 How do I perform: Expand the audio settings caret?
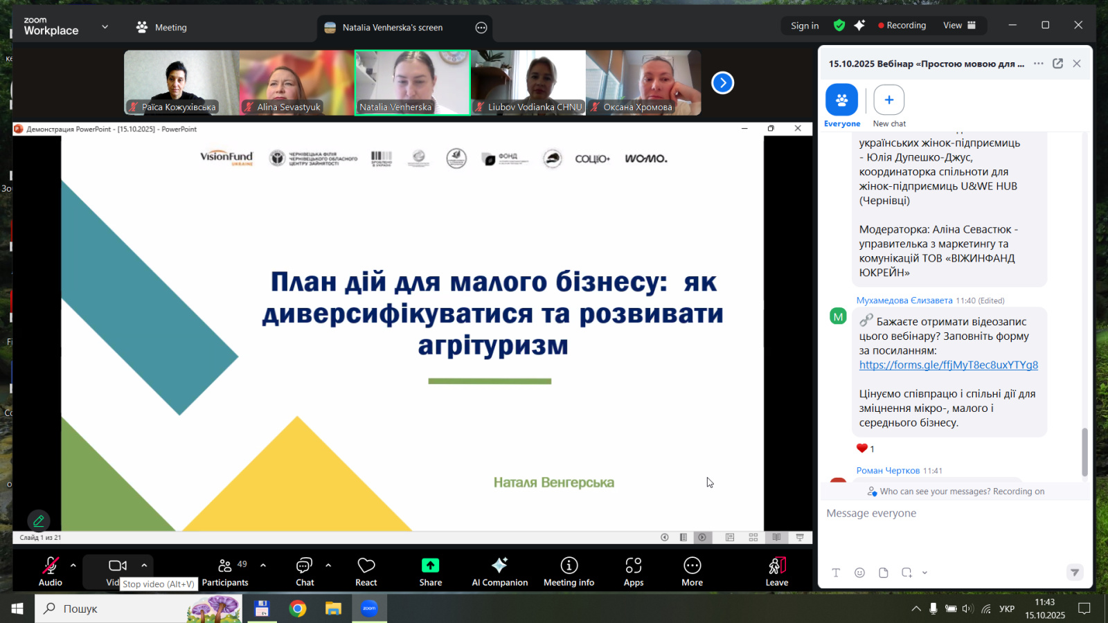coord(73,566)
